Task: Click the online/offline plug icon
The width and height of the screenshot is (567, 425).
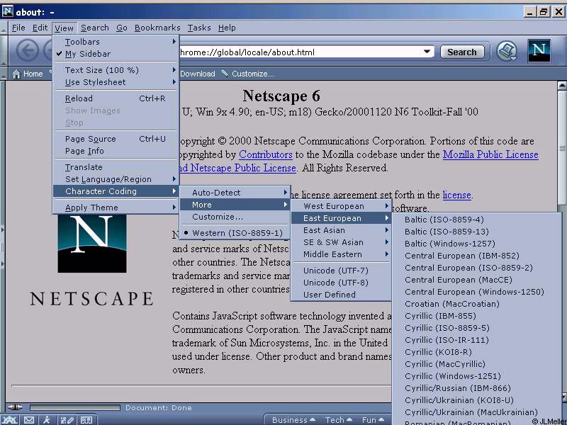Action: [15, 407]
